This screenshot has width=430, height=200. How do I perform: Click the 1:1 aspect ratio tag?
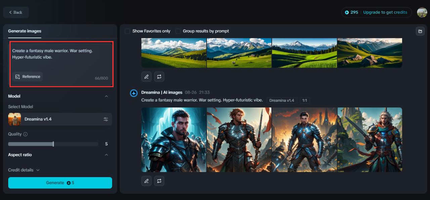[x=304, y=101]
